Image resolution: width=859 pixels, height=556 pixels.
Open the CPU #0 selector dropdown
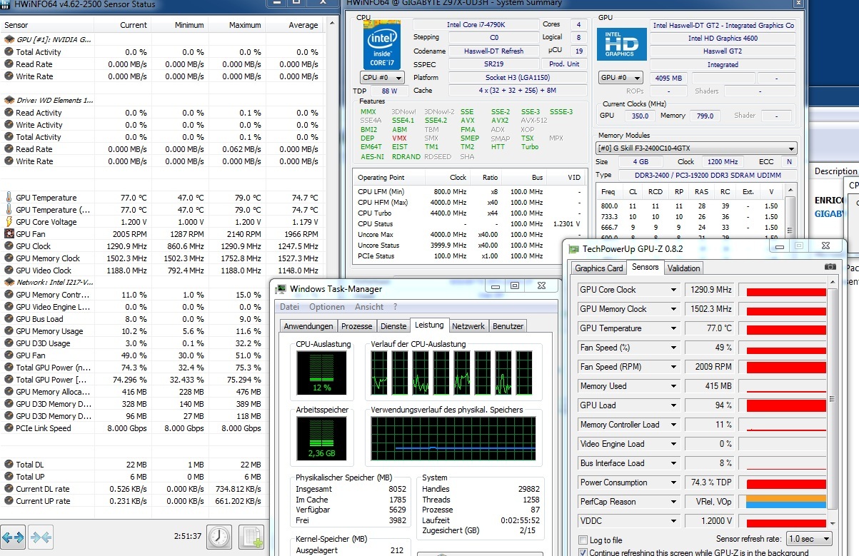382,78
